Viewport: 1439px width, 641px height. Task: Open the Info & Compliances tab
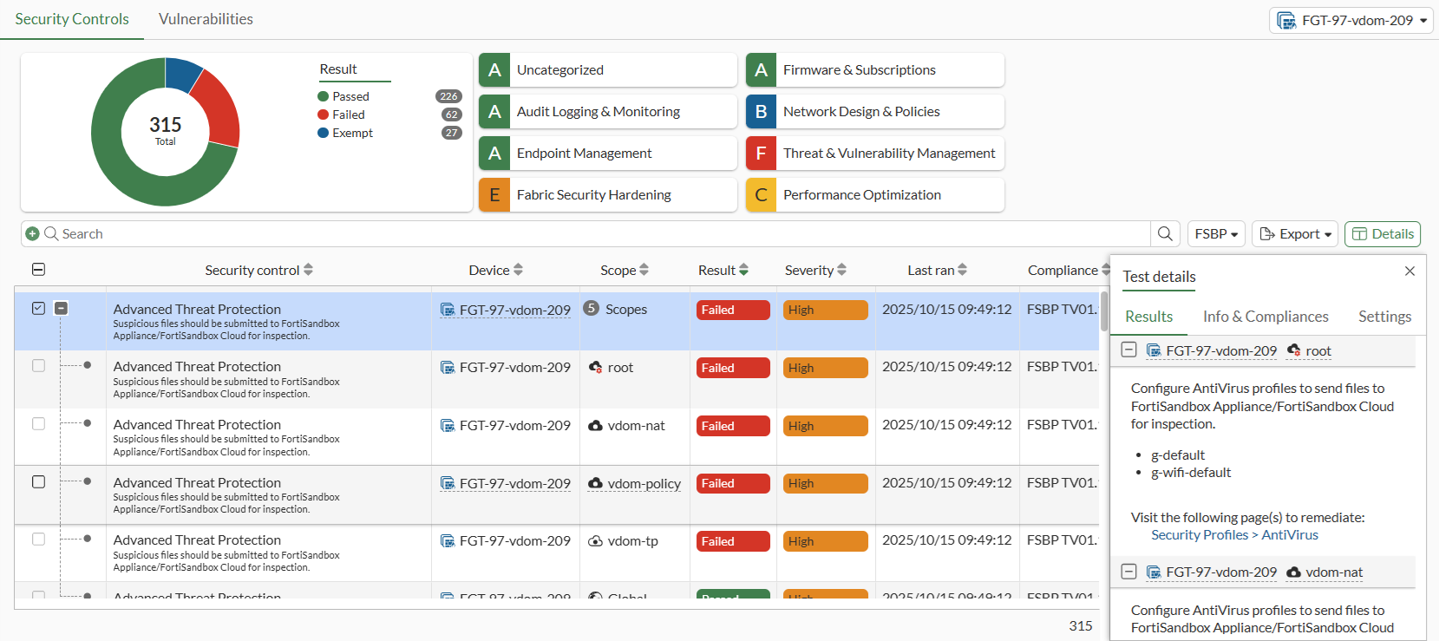click(1266, 317)
